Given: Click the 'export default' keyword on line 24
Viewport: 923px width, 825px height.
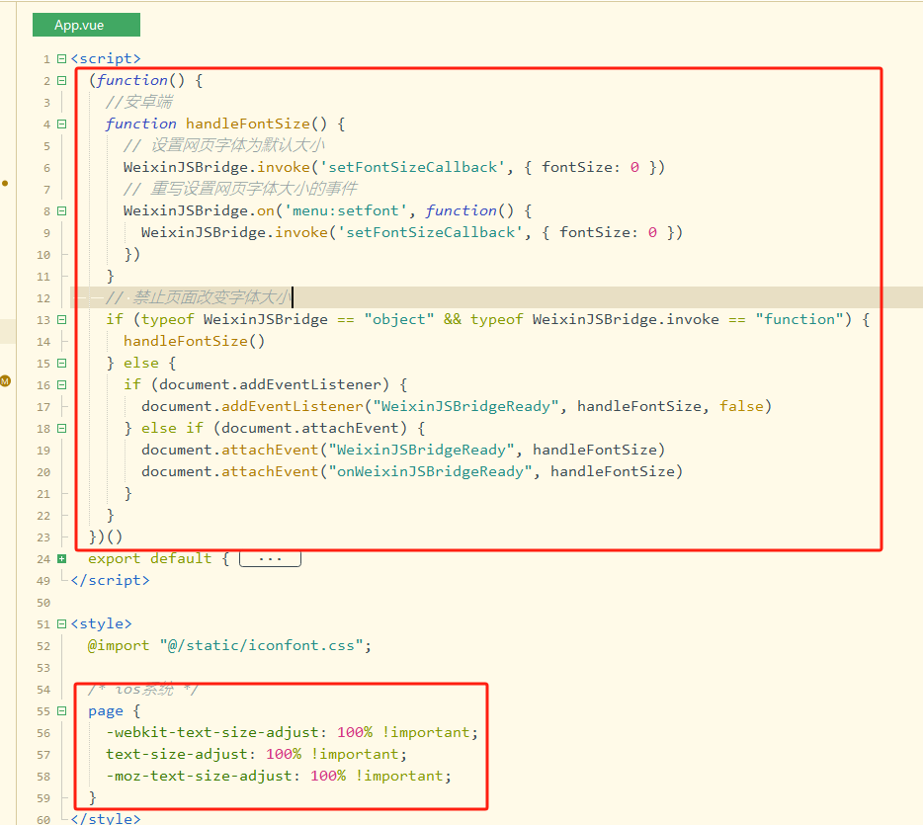Looking at the screenshot, I should point(149,558).
